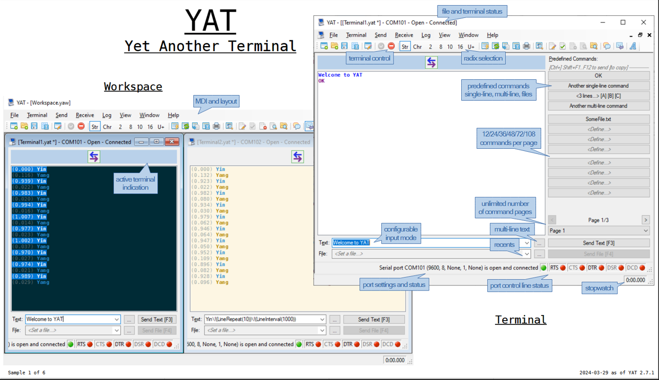Open terminal settings icon in standalone Terminal window

[368, 47]
